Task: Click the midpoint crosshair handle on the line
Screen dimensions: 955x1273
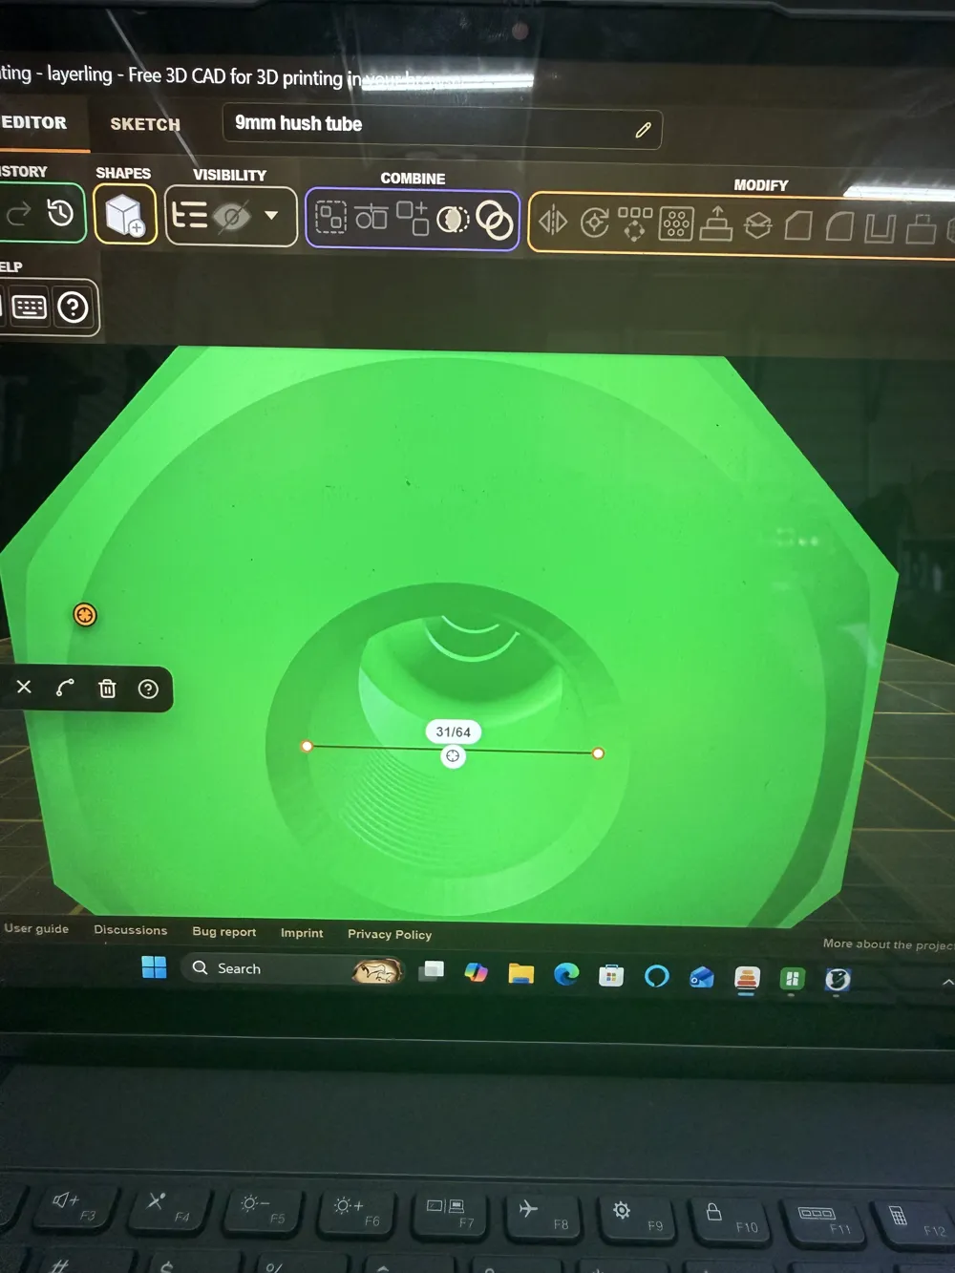Action: point(453,756)
